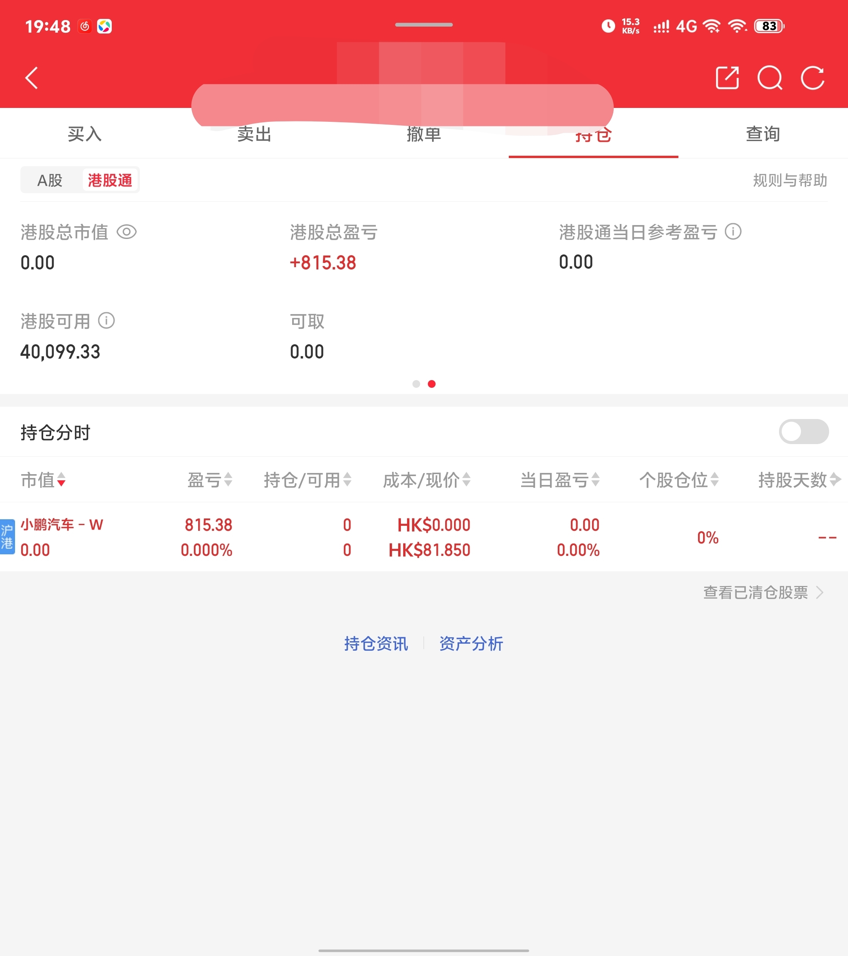Tap the refresh icon
Screen dimensions: 848x956
click(813, 77)
